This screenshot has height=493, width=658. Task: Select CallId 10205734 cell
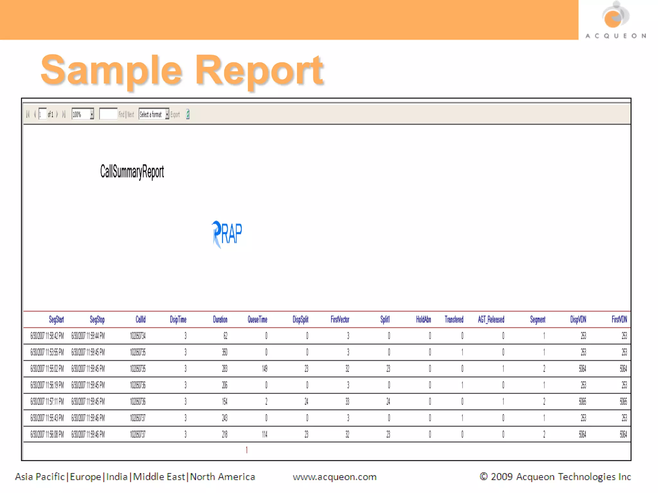click(x=138, y=336)
